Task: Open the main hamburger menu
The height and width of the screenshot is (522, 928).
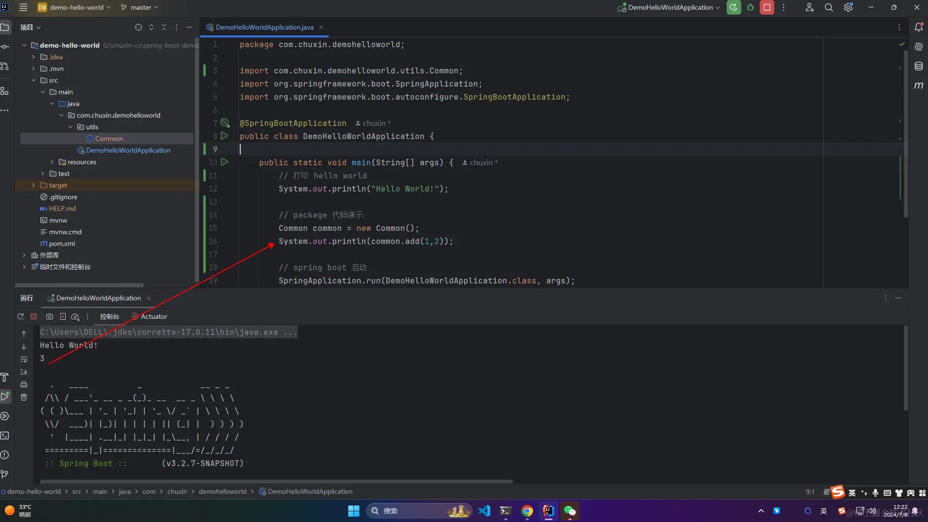Action: click(23, 7)
